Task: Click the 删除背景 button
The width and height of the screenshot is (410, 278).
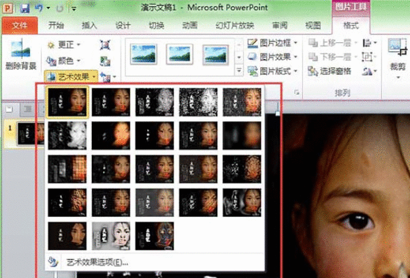Action: click(21, 55)
